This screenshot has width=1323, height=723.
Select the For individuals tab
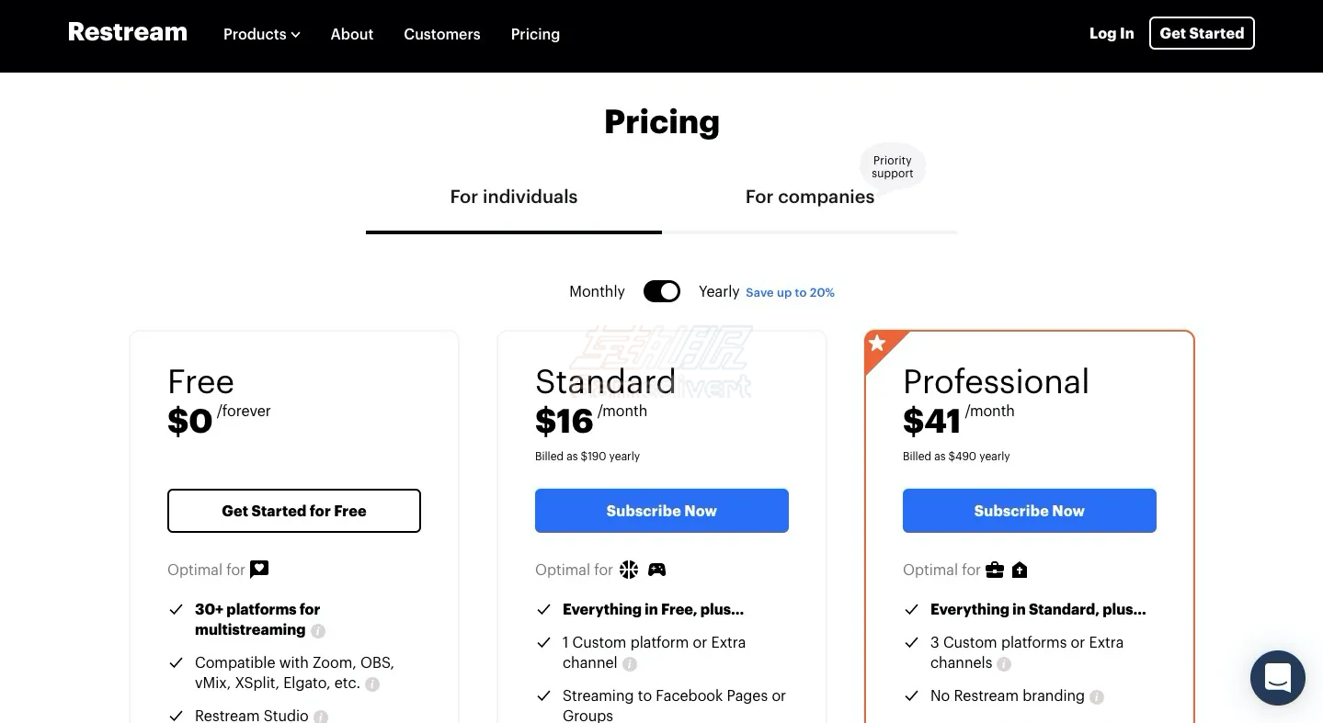[514, 197]
